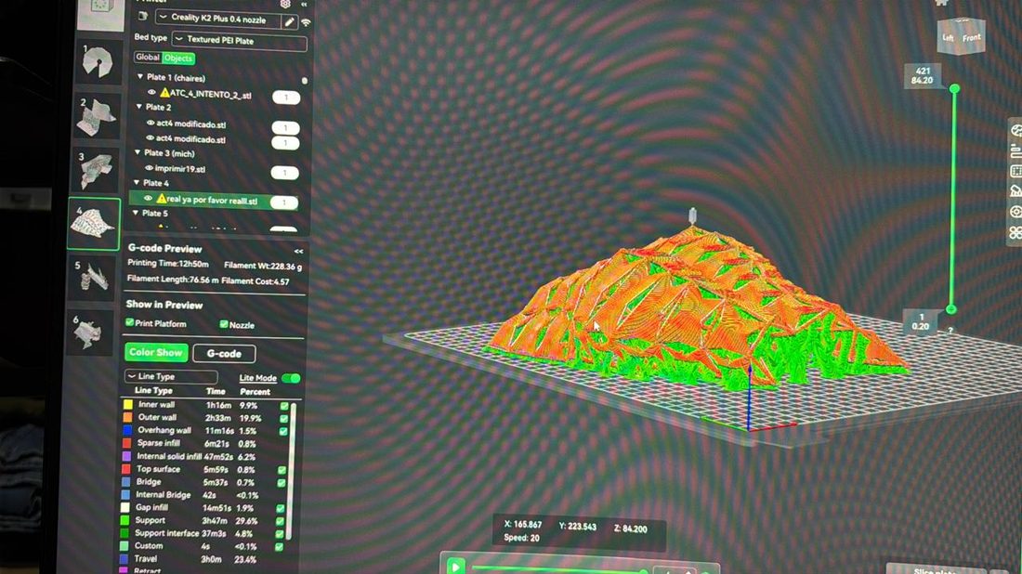Open the Line Type dropdown

pos(171,376)
